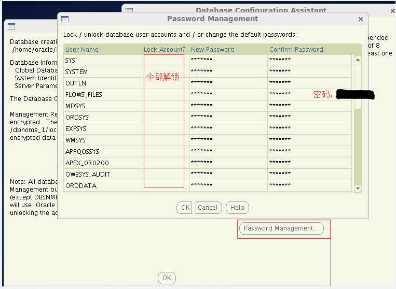Toggle Lock Account cell for ORDSYS
Image resolution: width=396 pixels, height=289 pixels.
166,118
